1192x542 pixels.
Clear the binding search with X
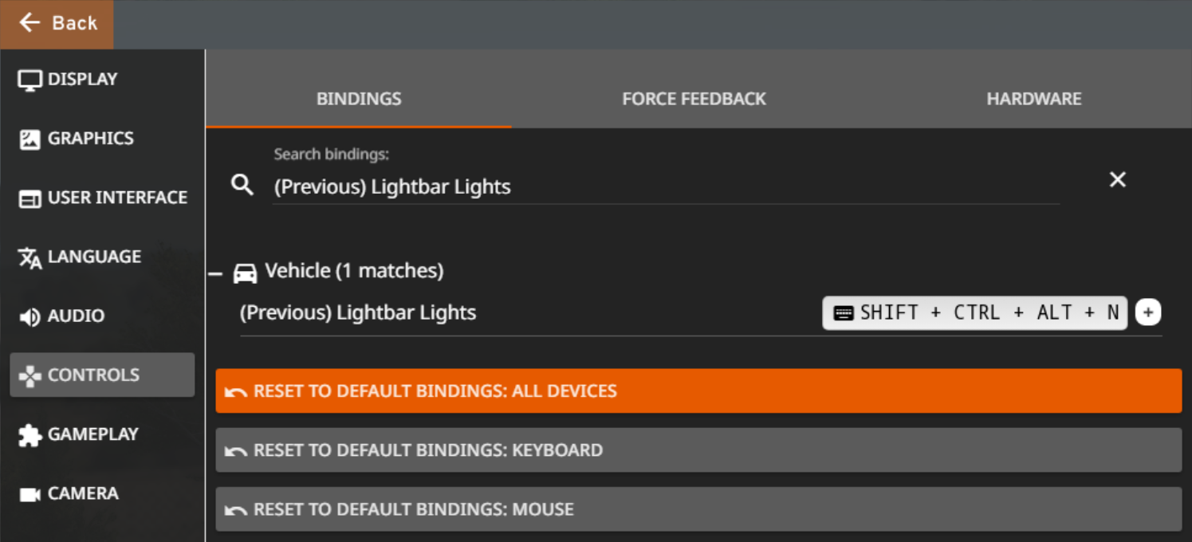(1118, 180)
